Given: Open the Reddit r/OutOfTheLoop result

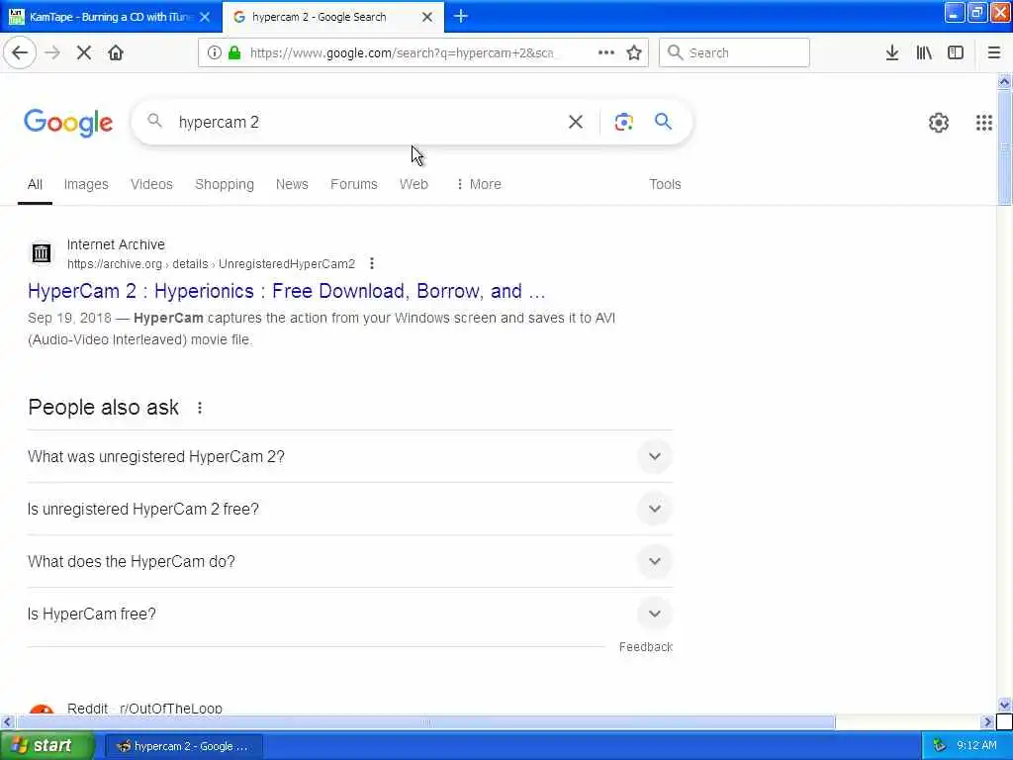Looking at the screenshot, I should (144, 709).
